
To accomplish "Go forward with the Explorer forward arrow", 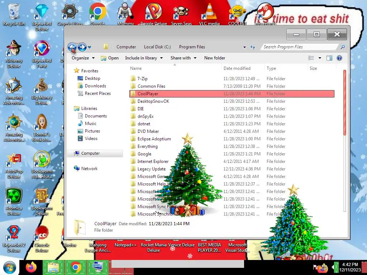I will (82, 47).
